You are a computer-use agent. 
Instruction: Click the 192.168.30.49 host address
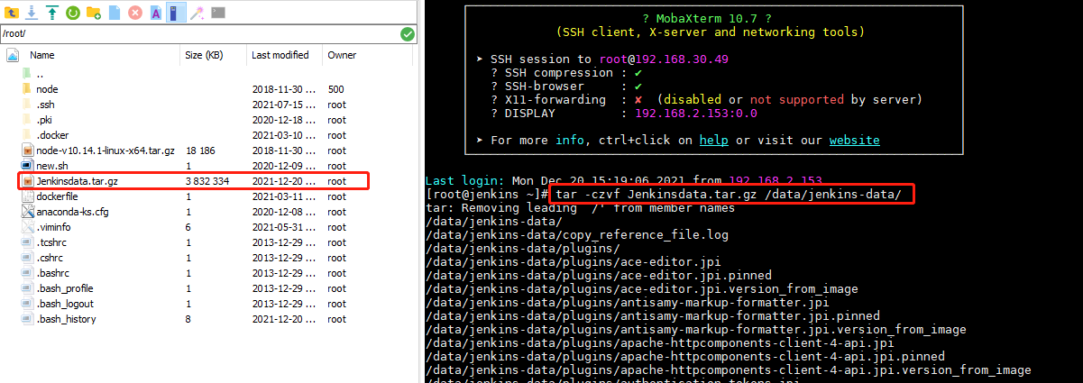coord(682,59)
